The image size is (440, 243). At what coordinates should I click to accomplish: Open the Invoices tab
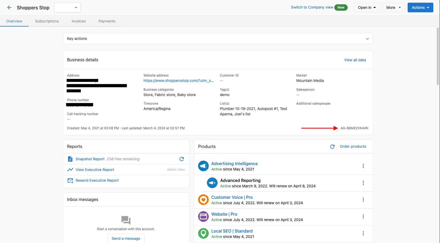(x=79, y=21)
